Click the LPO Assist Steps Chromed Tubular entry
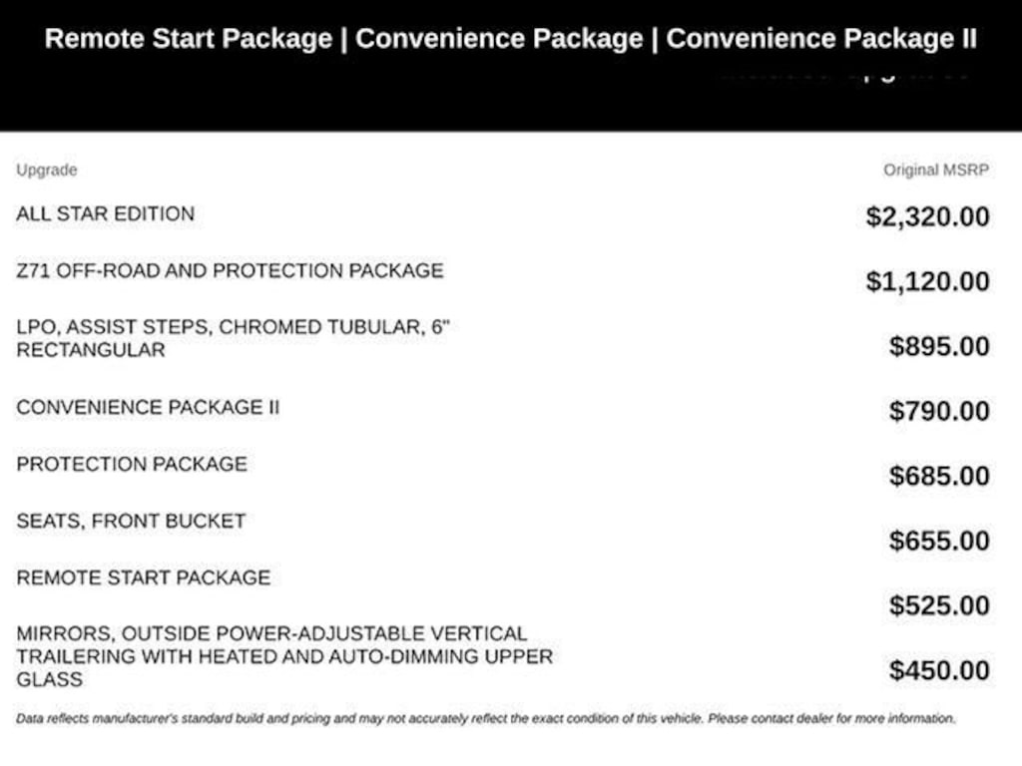The image size is (1022, 766). (234, 339)
